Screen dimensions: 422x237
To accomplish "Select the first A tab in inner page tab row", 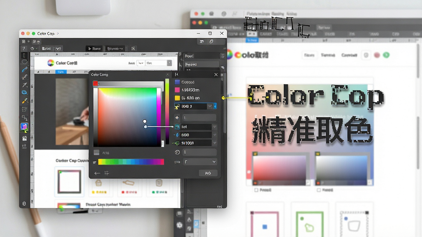I will tap(38, 72).
